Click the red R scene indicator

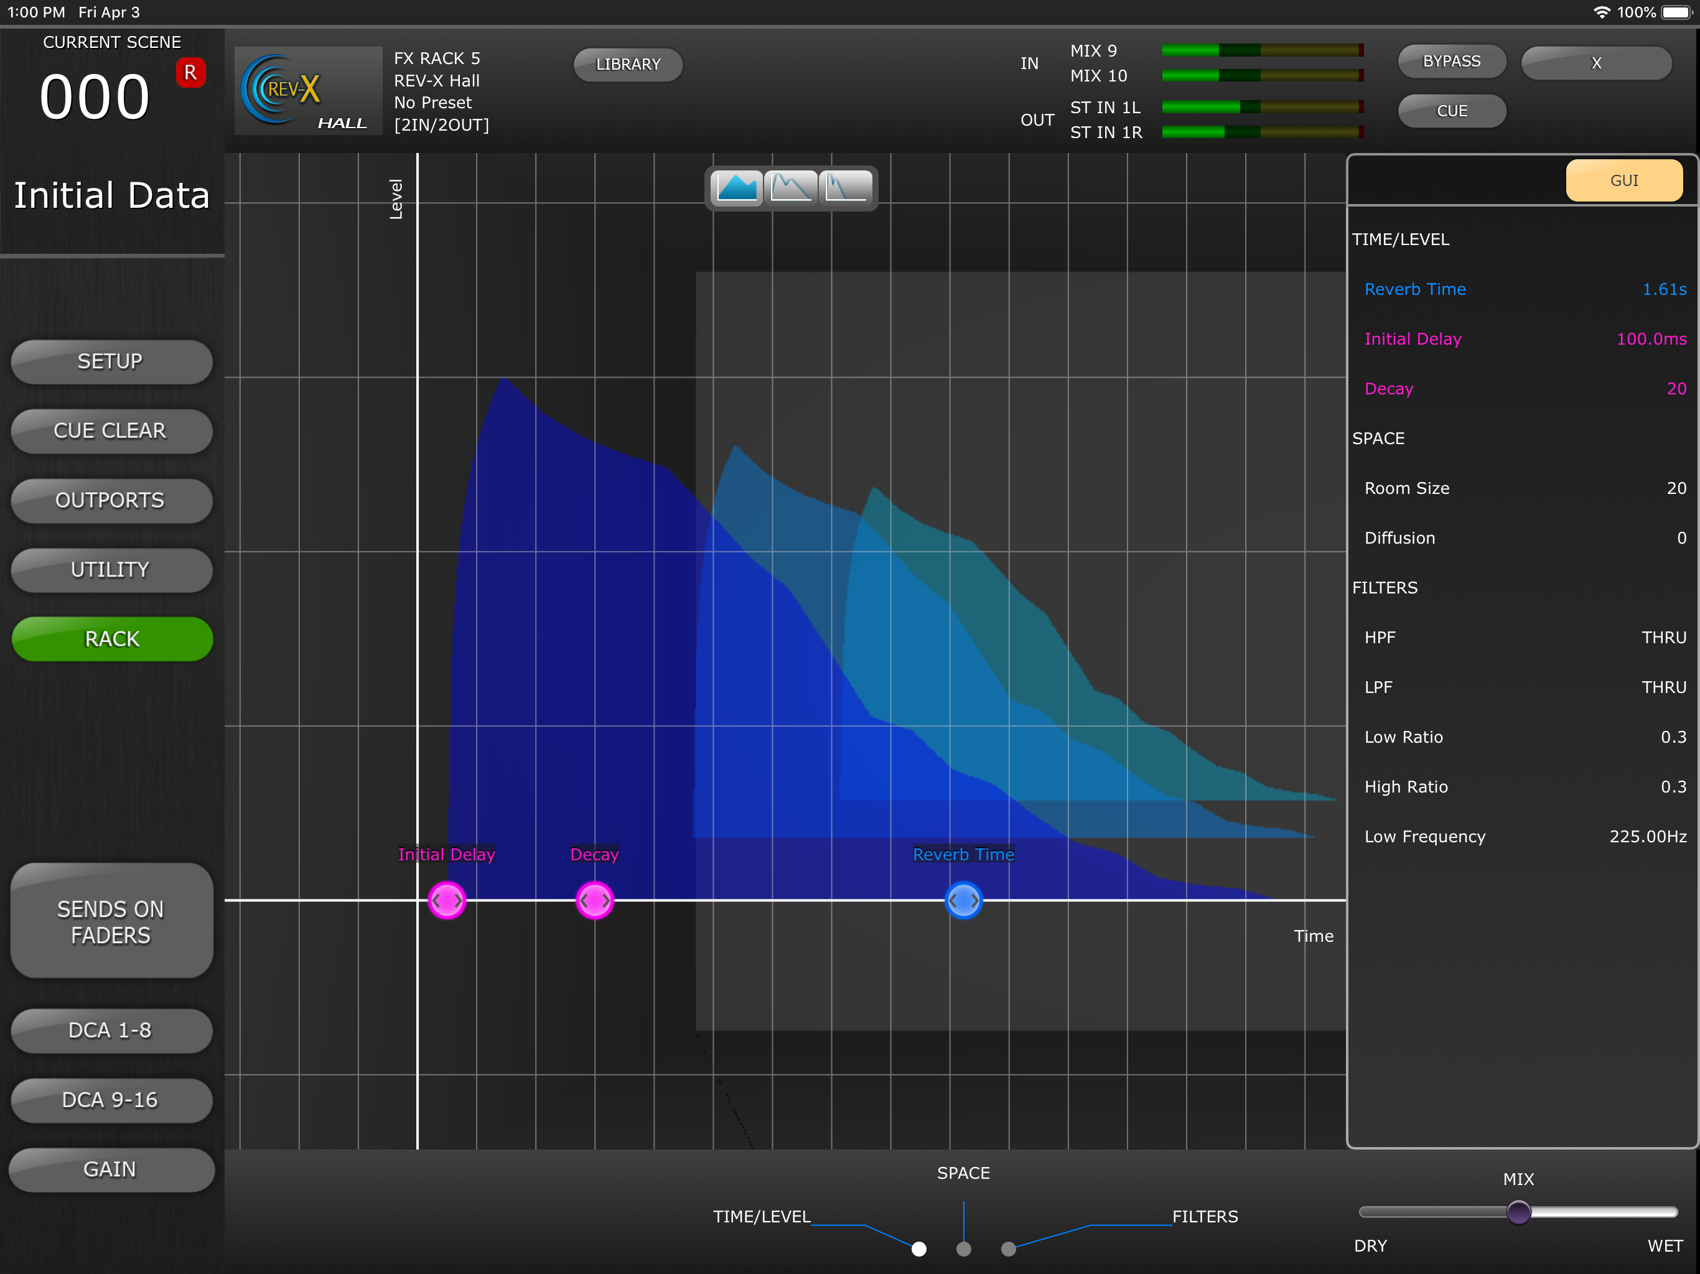tap(190, 73)
